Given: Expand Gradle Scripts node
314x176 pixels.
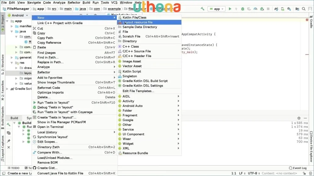Looking at the screenshot, I should tap(7, 89).
